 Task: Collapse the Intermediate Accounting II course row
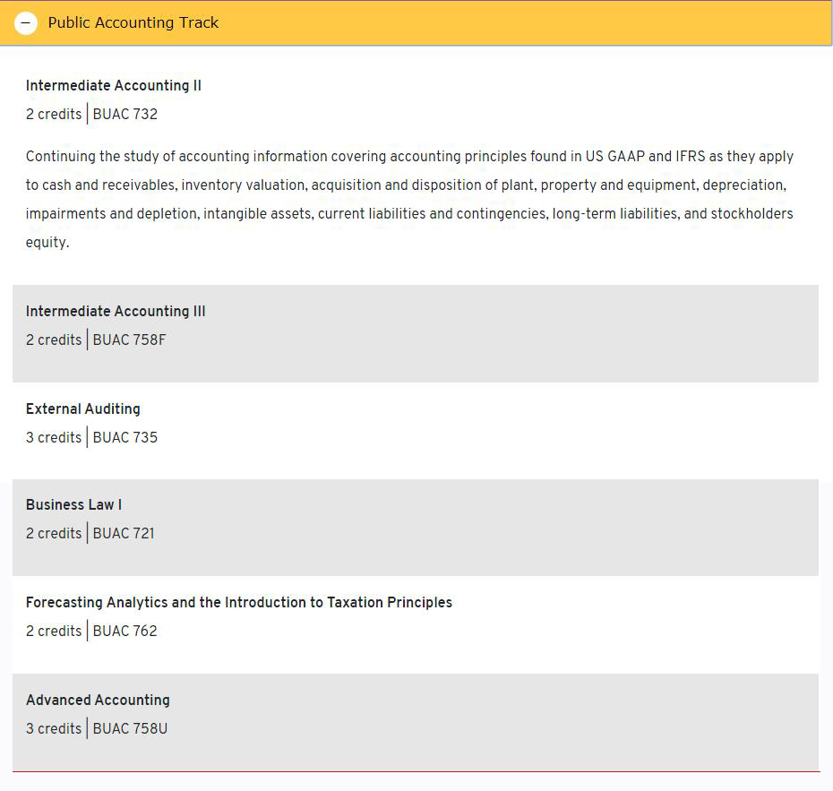[x=114, y=86]
